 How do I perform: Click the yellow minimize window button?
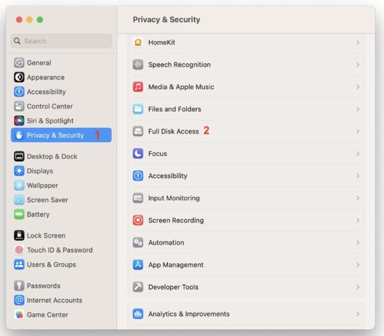(x=29, y=20)
